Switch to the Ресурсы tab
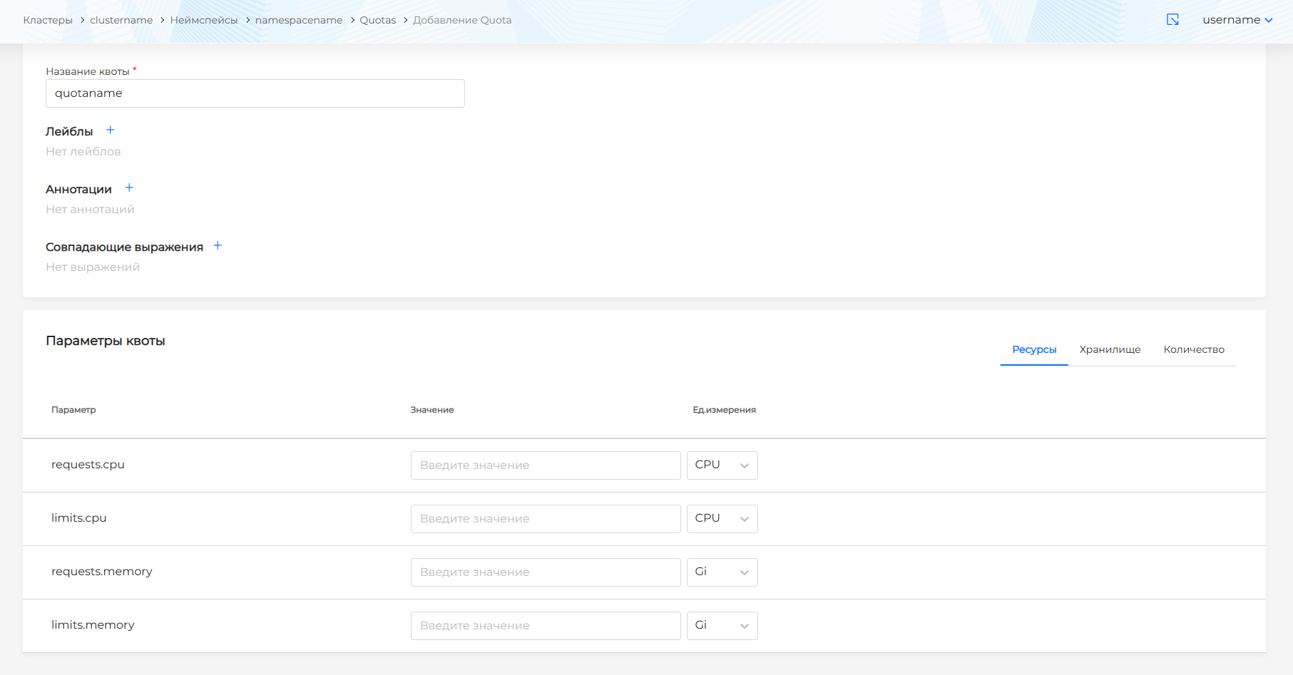1293x675 pixels. pyautogui.click(x=1033, y=350)
